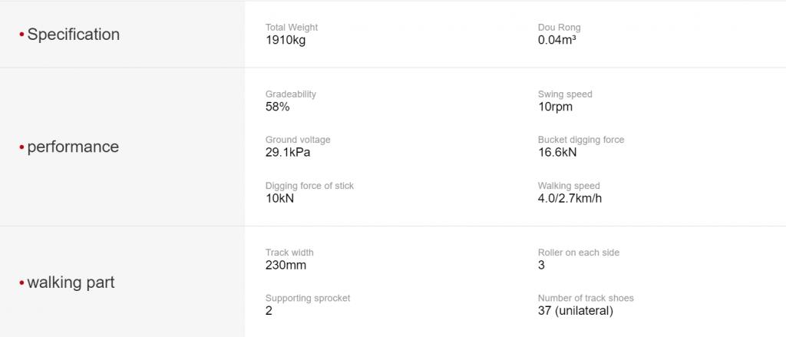Viewport: 786px width, 337px height.
Task: Click the Walking speed 4.0/2.7km/h value
Action: pos(570,198)
